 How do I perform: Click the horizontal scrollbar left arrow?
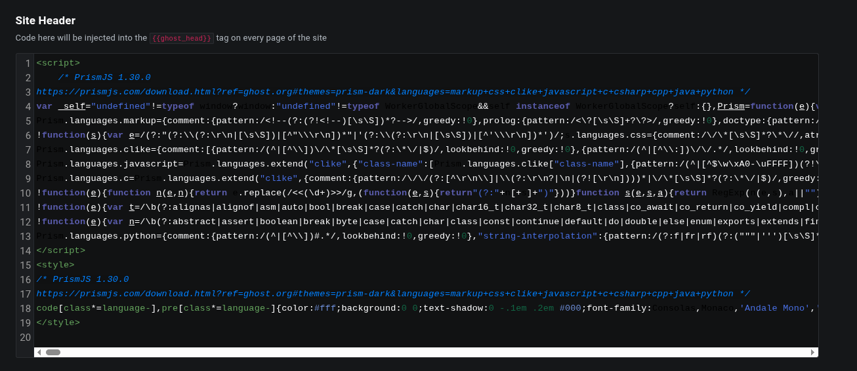point(39,352)
